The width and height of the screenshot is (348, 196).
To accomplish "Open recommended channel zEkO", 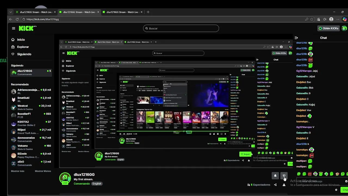I will (31, 163).
